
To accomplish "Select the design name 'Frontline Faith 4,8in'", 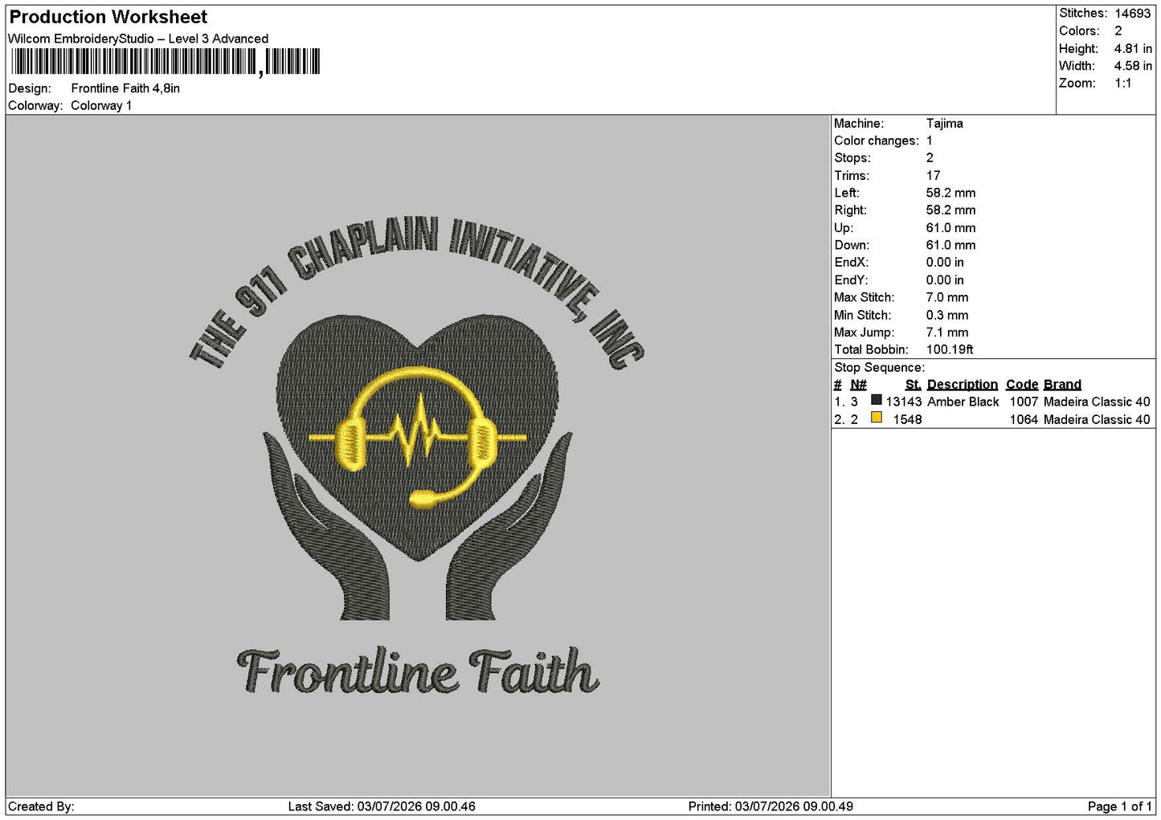I will (125, 88).
